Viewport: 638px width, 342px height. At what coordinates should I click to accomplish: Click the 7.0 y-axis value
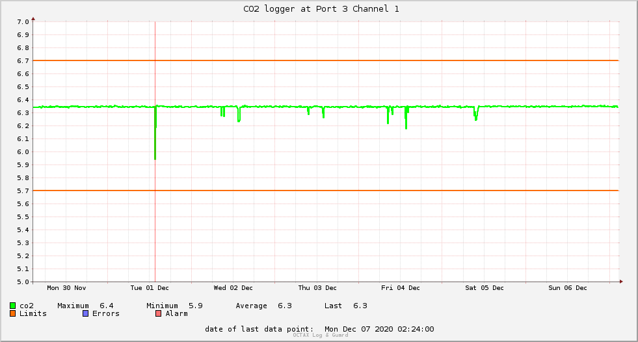(23, 22)
